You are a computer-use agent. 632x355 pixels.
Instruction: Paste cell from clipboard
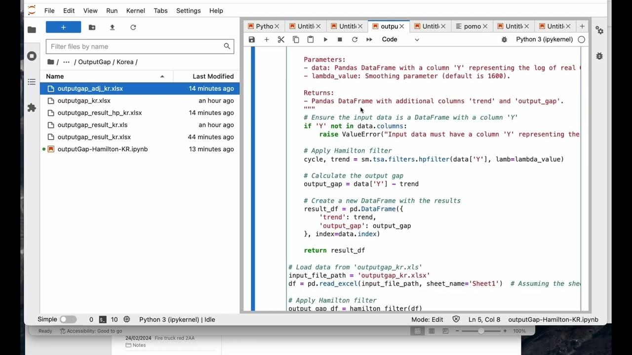[x=311, y=39]
